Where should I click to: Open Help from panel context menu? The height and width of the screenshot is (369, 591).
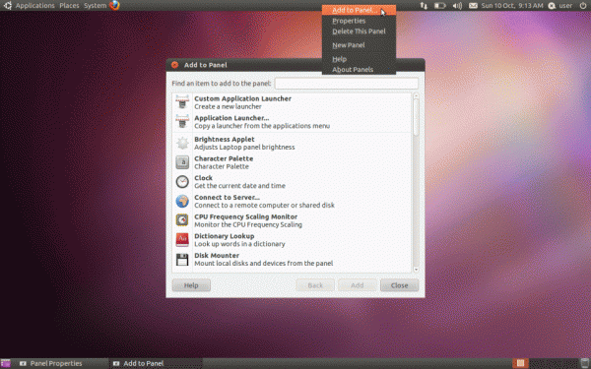359,59
